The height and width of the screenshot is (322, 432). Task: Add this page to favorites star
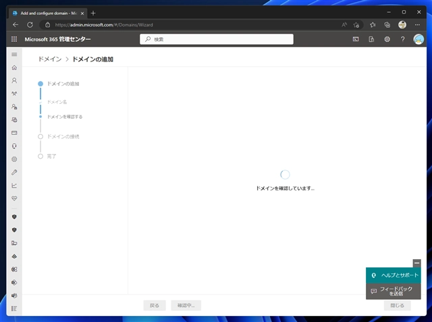tap(356, 25)
